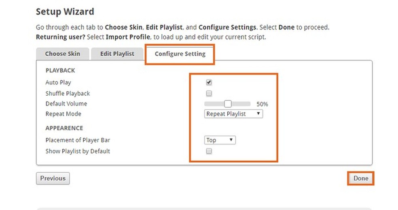Select the Configure Setting tab

(180, 54)
